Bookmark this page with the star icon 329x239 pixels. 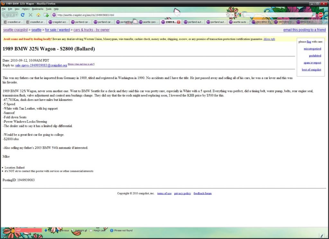click(228, 15)
